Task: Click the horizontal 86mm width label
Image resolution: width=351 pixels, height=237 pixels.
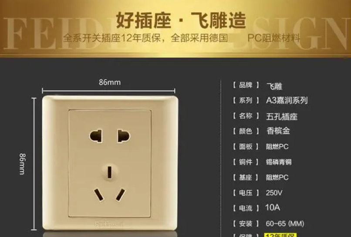Action: [110, 82]
